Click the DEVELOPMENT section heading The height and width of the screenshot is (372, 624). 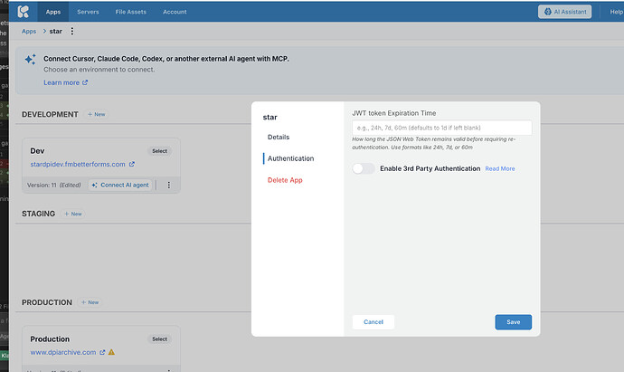click(x=50, y=114)
